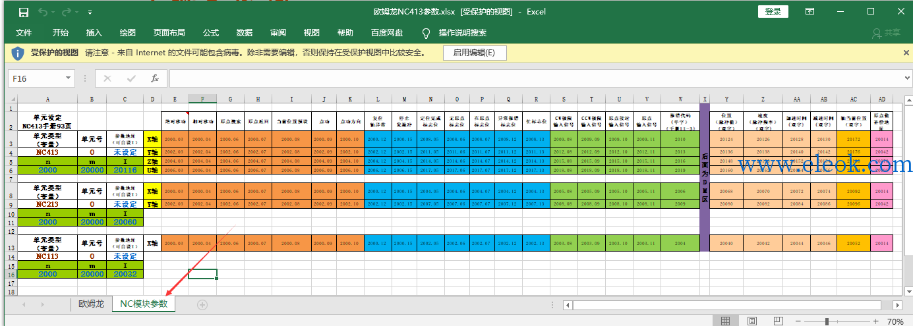Image resolution: width=913 pixels, height=326 pixels.
Task: Switch to the 审阅 ribbon tab
Action: (x=278, y=33)
